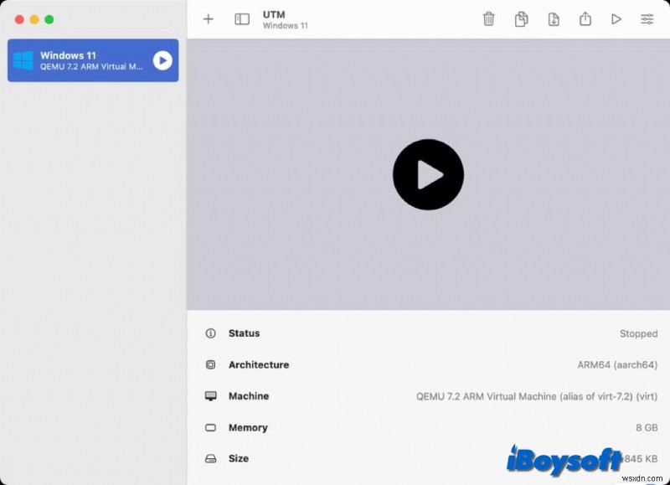Viewport: 670px width, 485px height.
Task: Click the 'Stopped' status value
Action: [x=638, y=333]
